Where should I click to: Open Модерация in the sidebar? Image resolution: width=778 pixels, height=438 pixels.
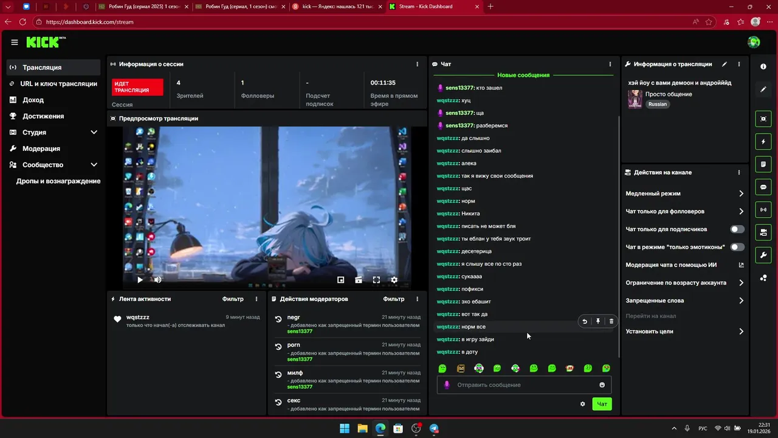[53, 148]
